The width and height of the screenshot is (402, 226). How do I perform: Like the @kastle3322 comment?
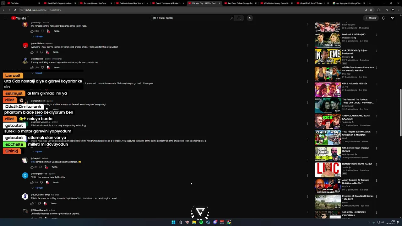[x=32, y=67]
